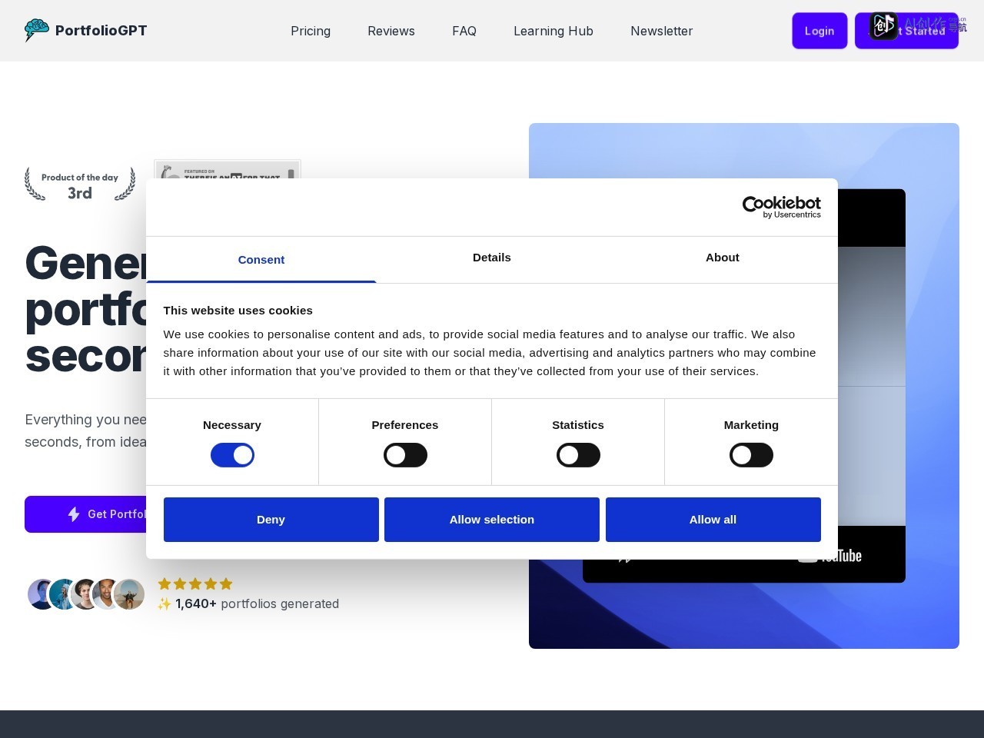Click the lightning bolt icon on Get Portfolio button

(74, 514)
